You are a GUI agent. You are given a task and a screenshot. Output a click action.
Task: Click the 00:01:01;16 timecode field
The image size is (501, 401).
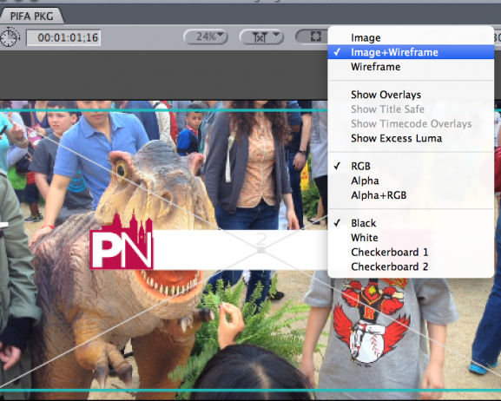[63, 37]
